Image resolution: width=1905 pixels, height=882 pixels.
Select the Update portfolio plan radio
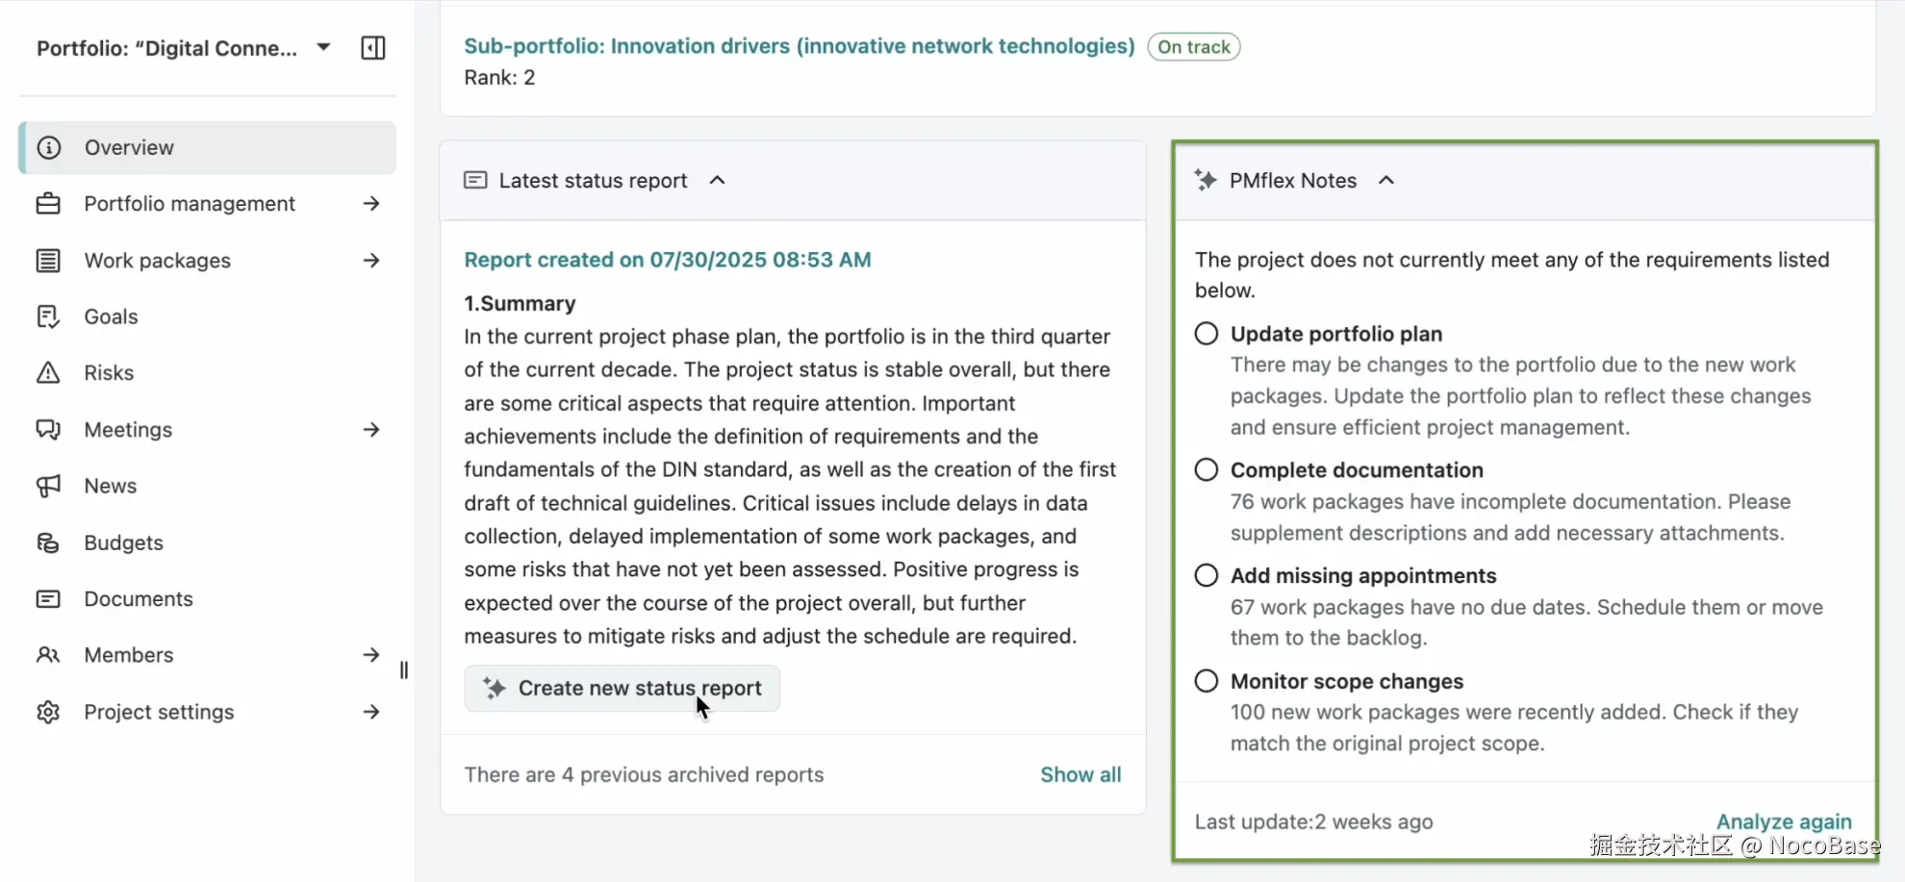pyautogui.click(x=1206, y=334)
